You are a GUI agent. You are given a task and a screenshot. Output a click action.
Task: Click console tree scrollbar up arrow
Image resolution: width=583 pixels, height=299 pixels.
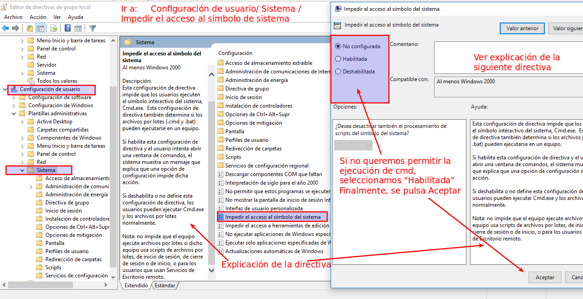click(114, 40)
